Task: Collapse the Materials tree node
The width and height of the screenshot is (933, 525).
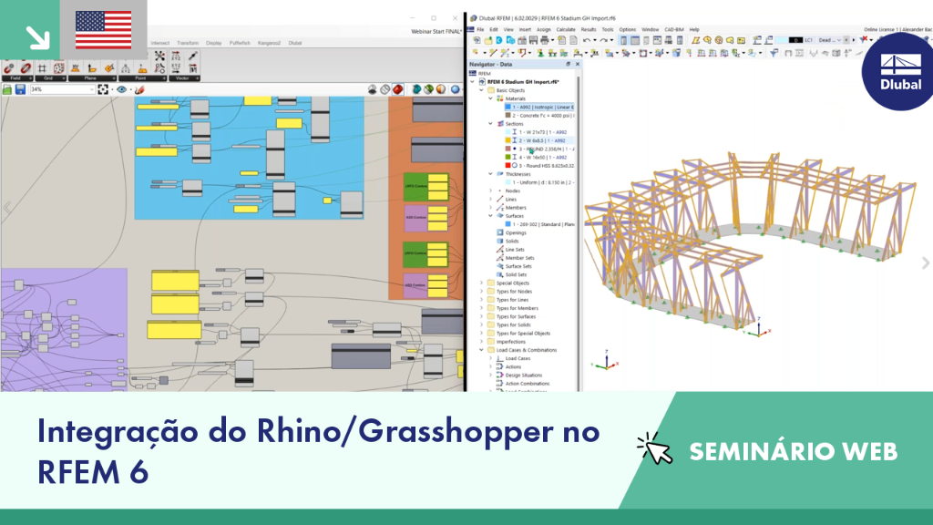Action: [x=491, y=98]
